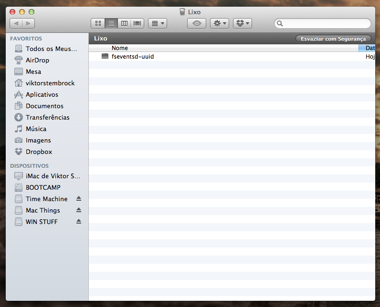Select the fseventsd-uuid file row
380x307 pixels.
[232, 57]
